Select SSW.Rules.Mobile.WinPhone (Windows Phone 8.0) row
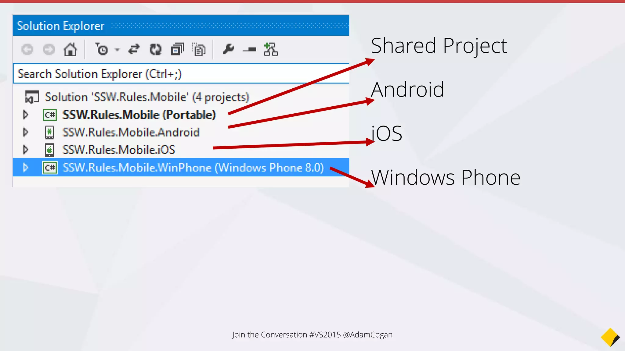Image resolution: width=625 pixels, height=351 pixels. (181, 167)
